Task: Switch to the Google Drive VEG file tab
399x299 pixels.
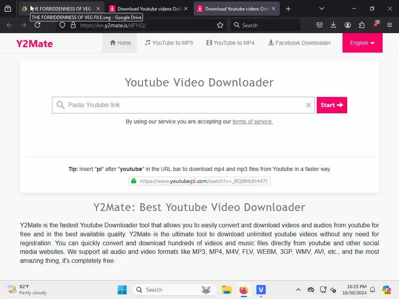Action: (61, 9)
